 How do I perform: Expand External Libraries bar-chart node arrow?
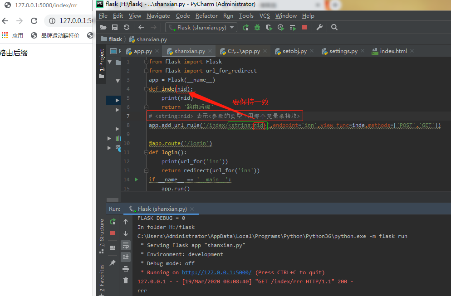point(109,138)
